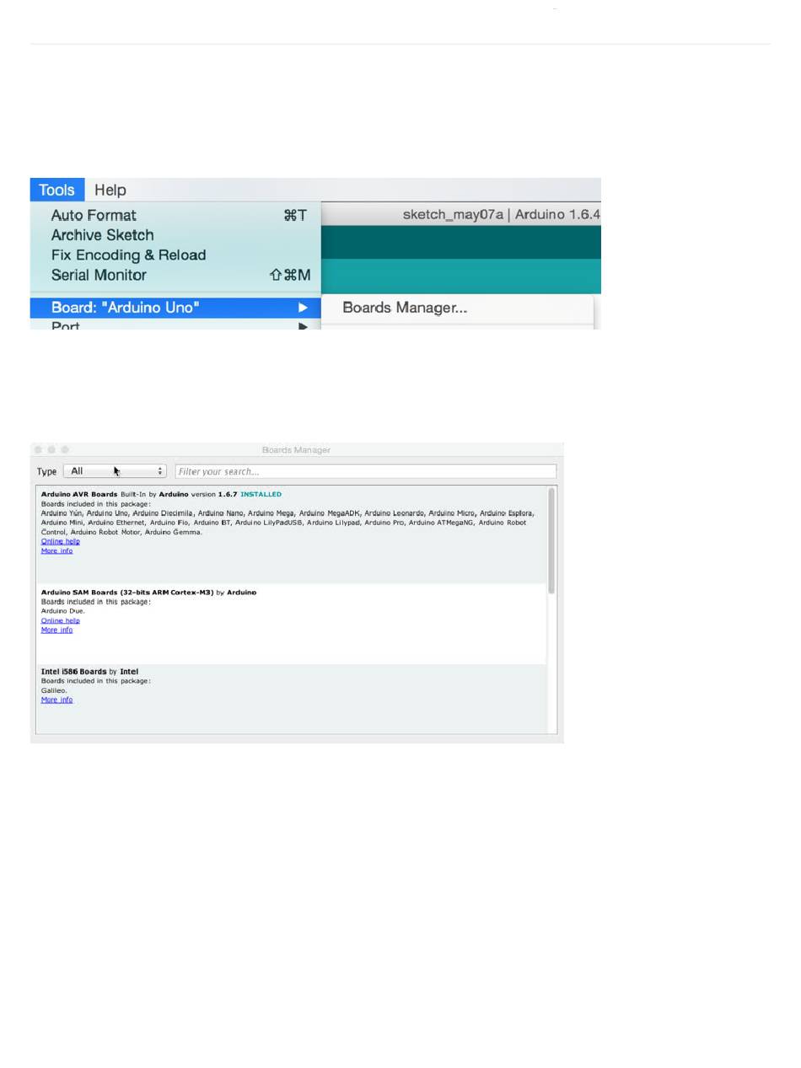
Task: Click the Boards Manager window title
Action: click(296, 450)
